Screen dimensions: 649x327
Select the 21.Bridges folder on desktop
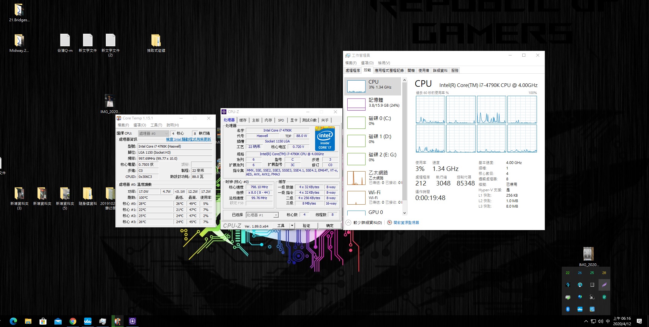click(x=19, y=13)
